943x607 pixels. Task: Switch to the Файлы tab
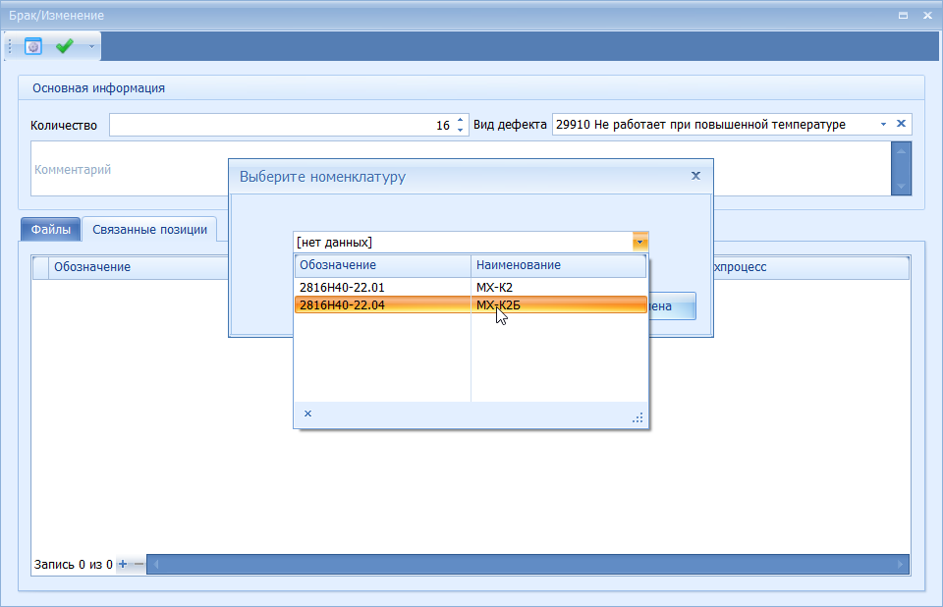[x=50, y=229]
